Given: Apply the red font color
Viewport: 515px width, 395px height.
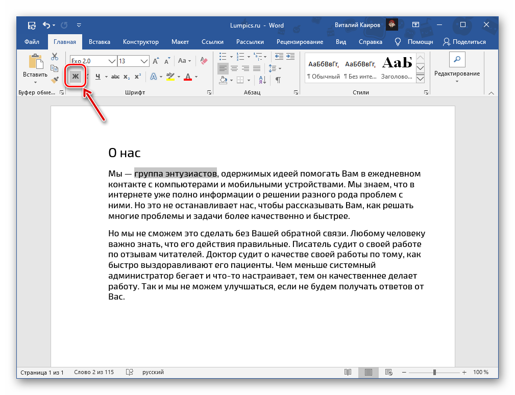Looking at the screenshot, I should [x=187, y=77].
